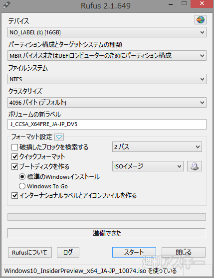Open the ログ button
Image resolution: width=214 pixels, height=278 pixels.
pyautogui.click(x=68, y=252)
